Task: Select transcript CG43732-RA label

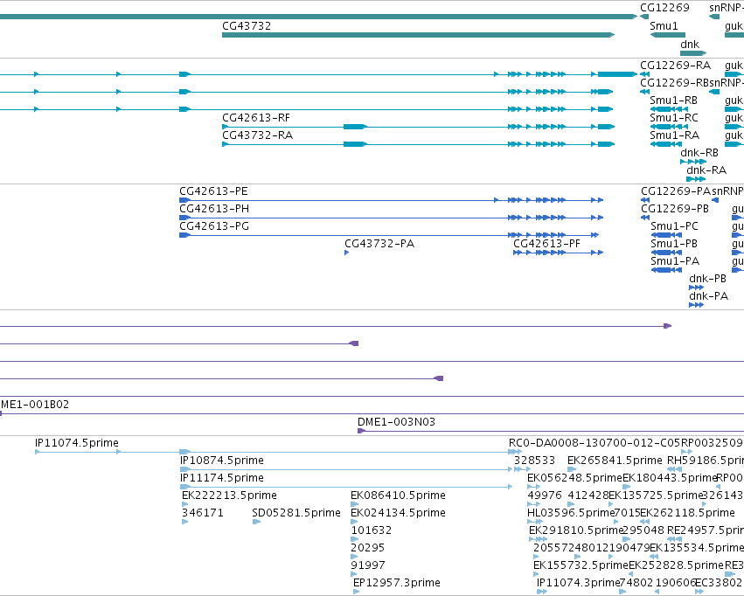Action: (x=257, y=135)
